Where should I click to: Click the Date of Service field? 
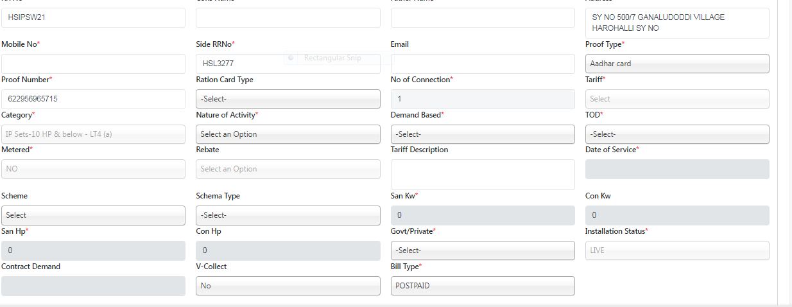(x=676, y=169)
